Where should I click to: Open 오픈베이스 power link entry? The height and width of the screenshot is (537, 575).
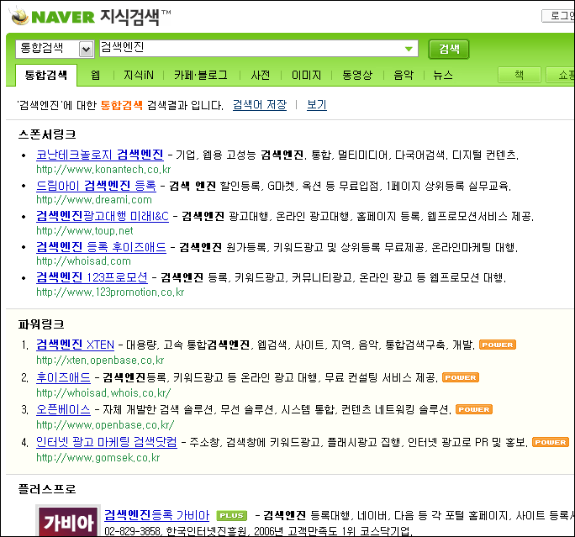63,409
